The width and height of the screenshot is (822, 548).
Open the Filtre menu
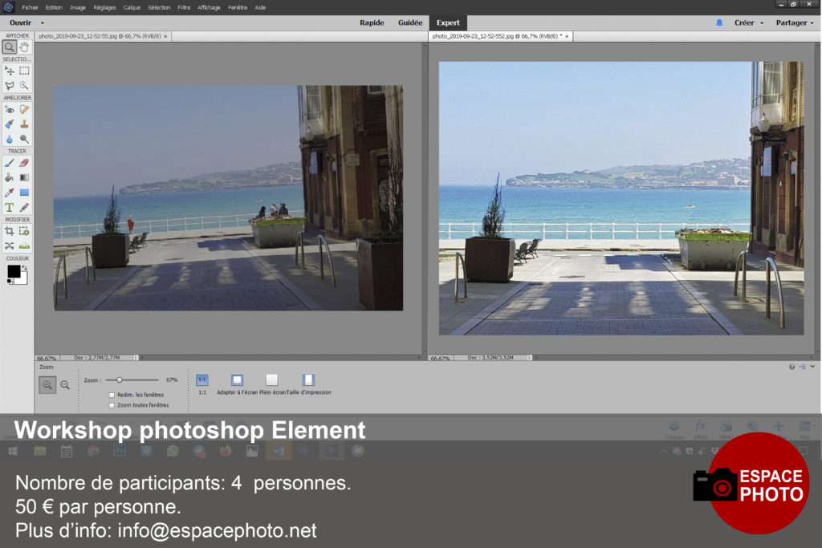coord(184,7)
